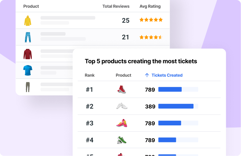Click the gray pants product image

(x=28, y=87)
